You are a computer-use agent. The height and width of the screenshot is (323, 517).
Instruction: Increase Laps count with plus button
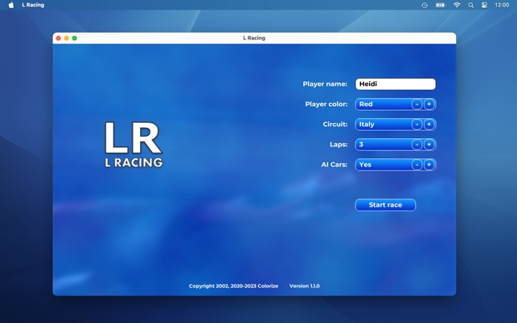[x=429, y=145]
